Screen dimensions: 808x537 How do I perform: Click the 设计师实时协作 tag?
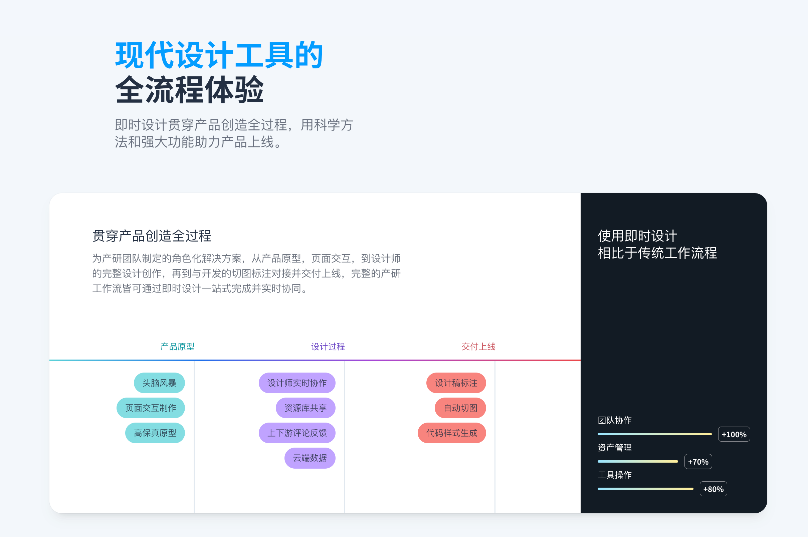coord(297,383)
